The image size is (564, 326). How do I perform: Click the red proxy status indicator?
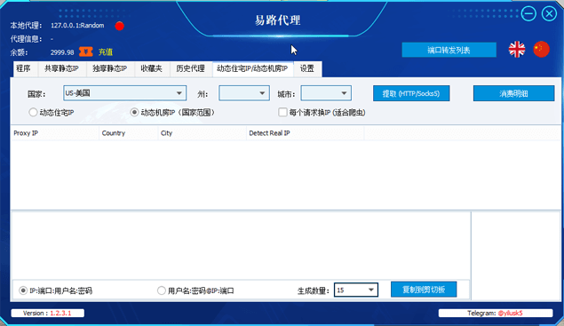119,26
